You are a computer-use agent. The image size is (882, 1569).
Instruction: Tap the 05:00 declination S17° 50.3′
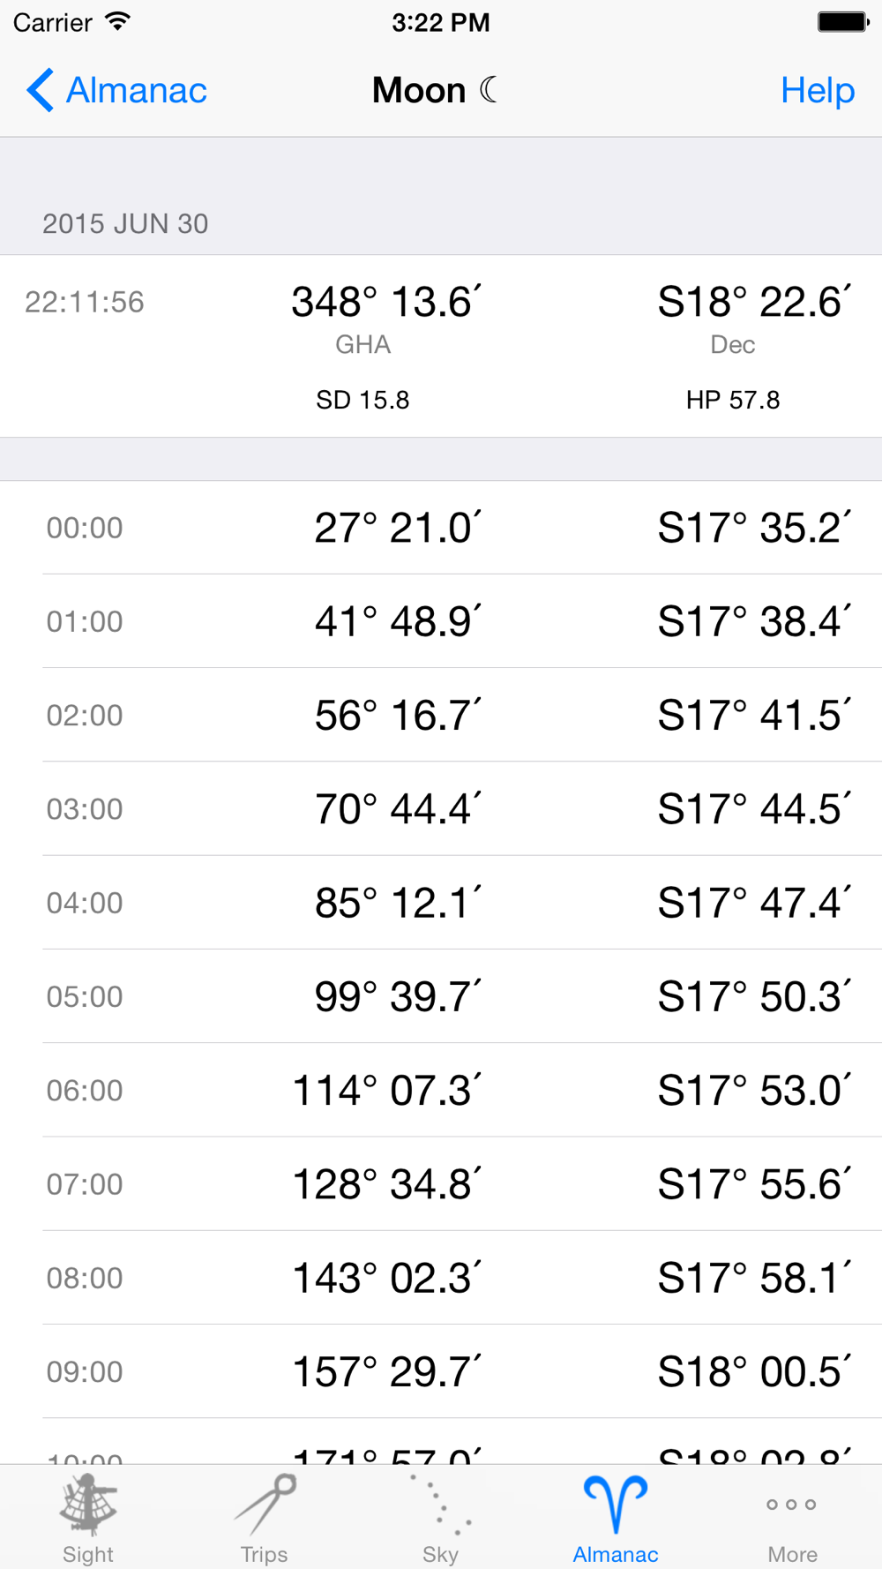pos(755,996)
